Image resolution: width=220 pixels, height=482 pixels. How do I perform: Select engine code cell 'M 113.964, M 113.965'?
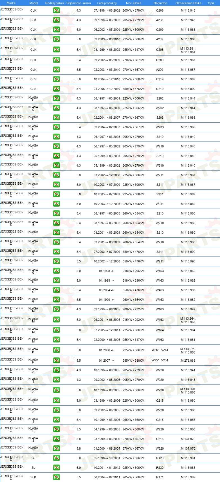point(188,320)
